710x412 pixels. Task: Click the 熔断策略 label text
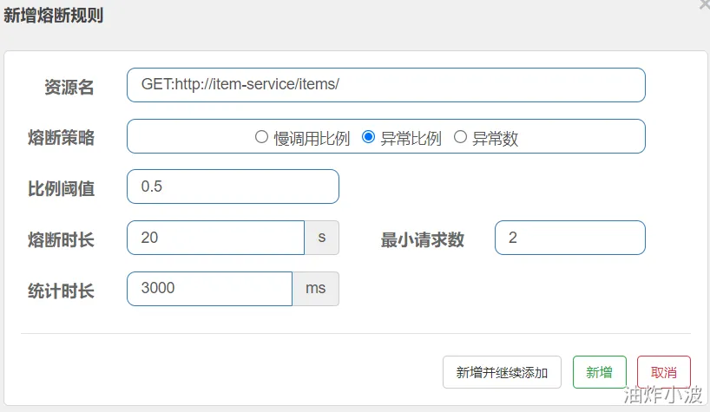coord(61,137)
